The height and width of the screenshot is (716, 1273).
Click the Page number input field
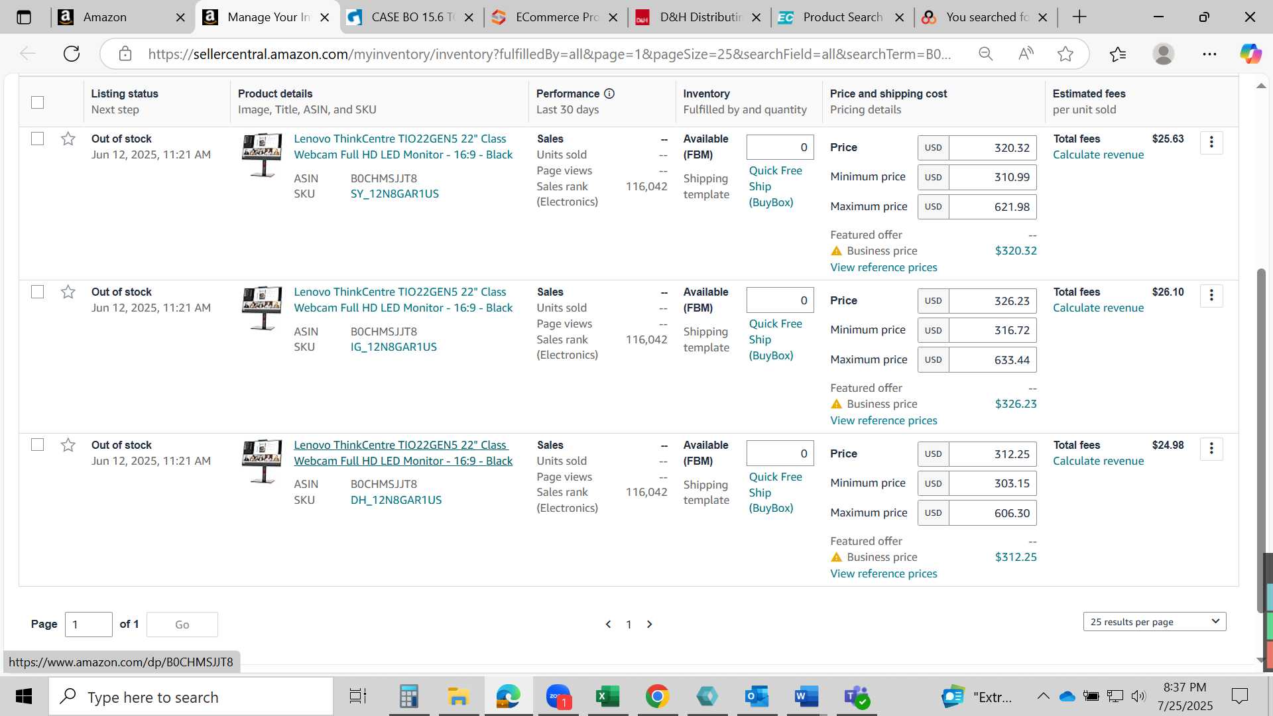[x=89, y=625]
